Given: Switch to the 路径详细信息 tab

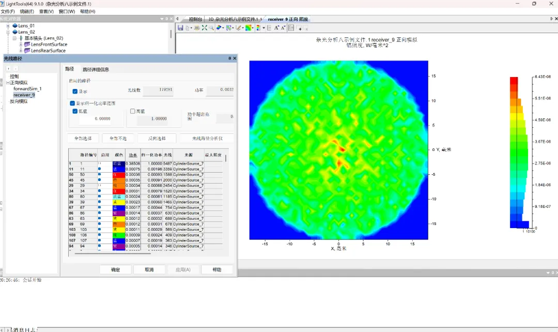Looking at the screenshot, I should [x=96, y=69].
